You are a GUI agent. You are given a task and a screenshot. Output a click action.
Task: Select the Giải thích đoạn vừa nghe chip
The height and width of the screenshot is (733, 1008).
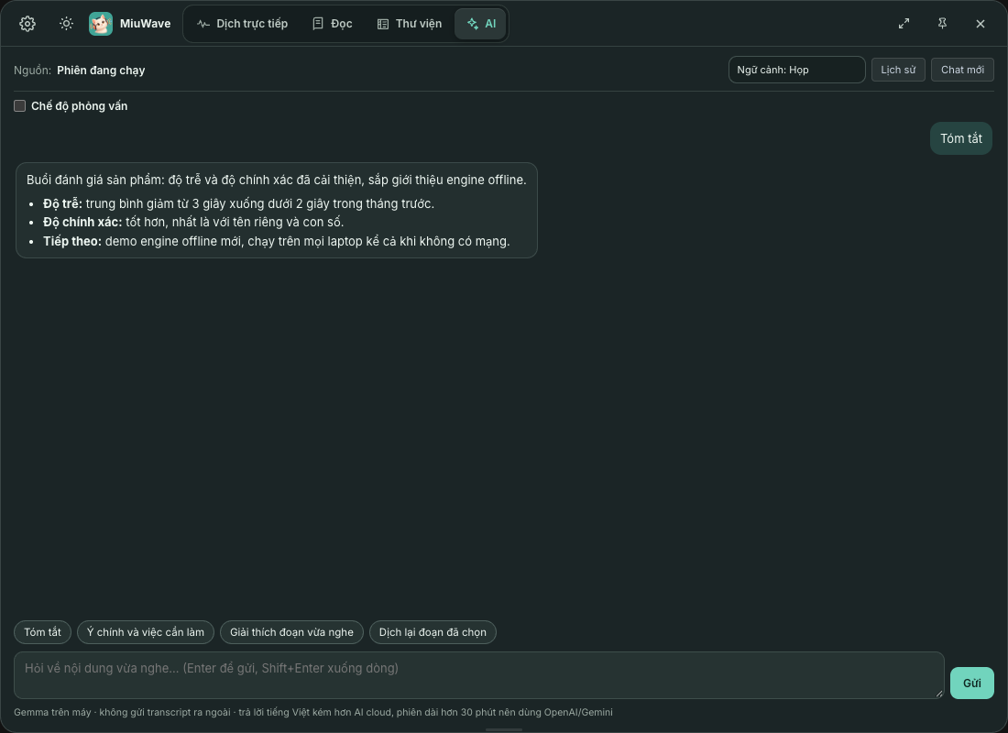[291, 632]
